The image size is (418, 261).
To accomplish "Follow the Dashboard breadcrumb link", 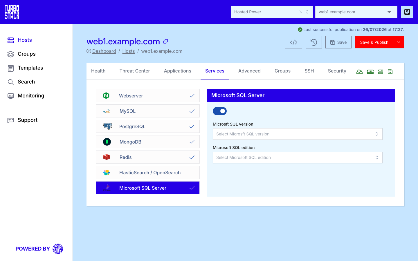I will 104,51.
